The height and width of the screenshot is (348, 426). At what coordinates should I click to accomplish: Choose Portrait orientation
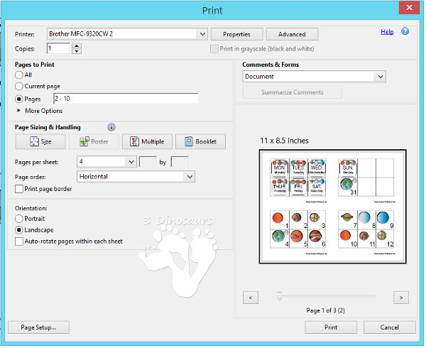click(19, 219)
